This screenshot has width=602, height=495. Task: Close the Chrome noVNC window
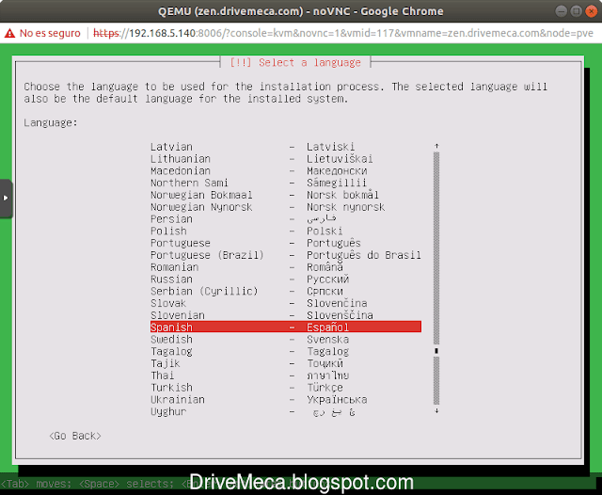coord(591,11)
